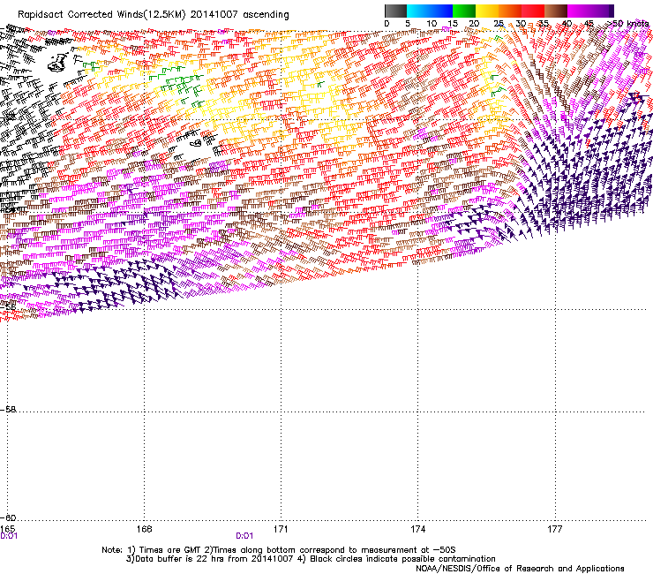Select the dark purple 45-50 knots legend swatch
This screenshot has width=653, height=574.
(602, 11)
